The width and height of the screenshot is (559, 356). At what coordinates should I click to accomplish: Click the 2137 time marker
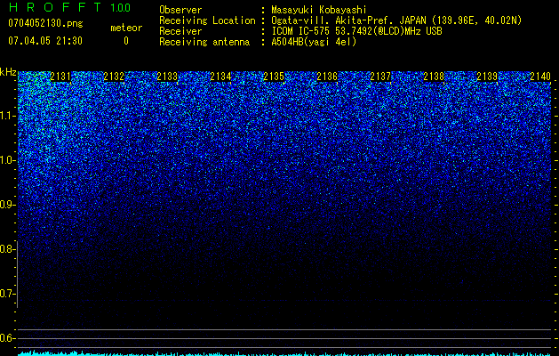click(380, 77)
